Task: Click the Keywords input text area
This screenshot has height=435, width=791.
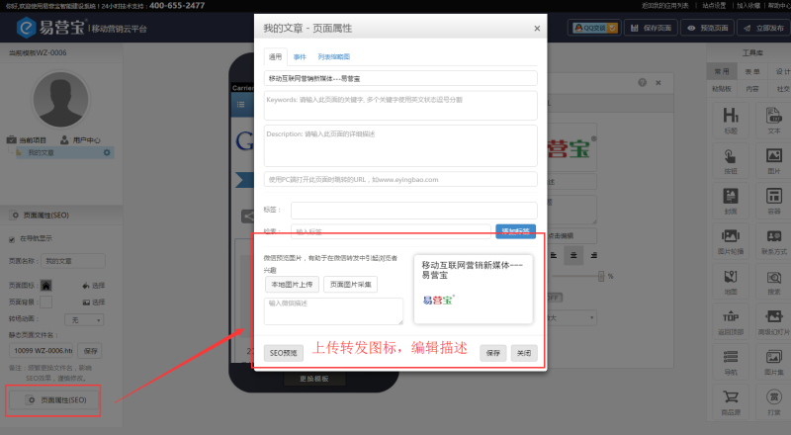Action: 400,106
